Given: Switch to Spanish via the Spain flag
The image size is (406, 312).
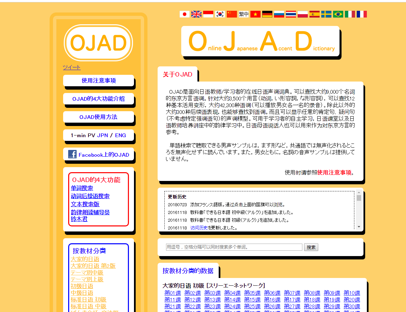Looking at the screenshot, I should tap(315, 14).
